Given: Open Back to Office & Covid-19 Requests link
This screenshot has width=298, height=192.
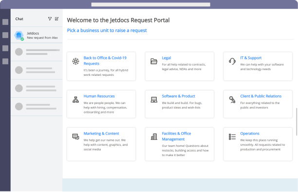Looking at the screenshot, I should 105,61.
